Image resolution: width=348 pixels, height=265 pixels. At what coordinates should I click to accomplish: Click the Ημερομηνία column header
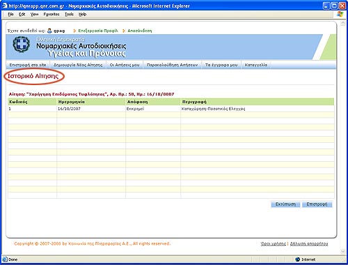point(91,102)
